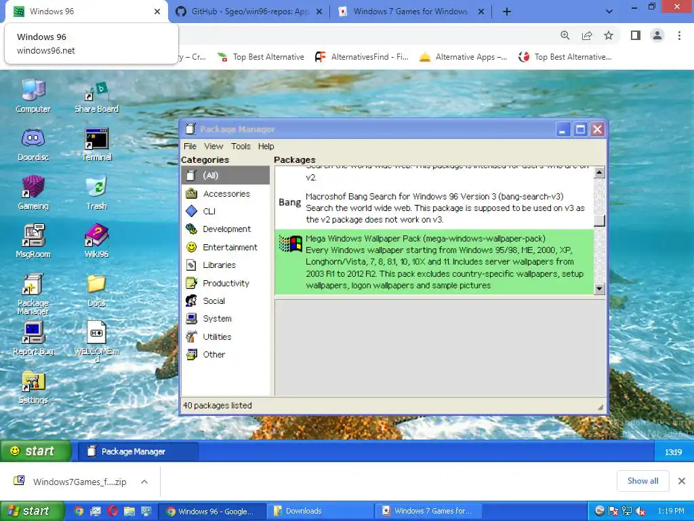Open the Trash desktop icon
The height and width of the screenshot is (521, 694).
[96, 193]
